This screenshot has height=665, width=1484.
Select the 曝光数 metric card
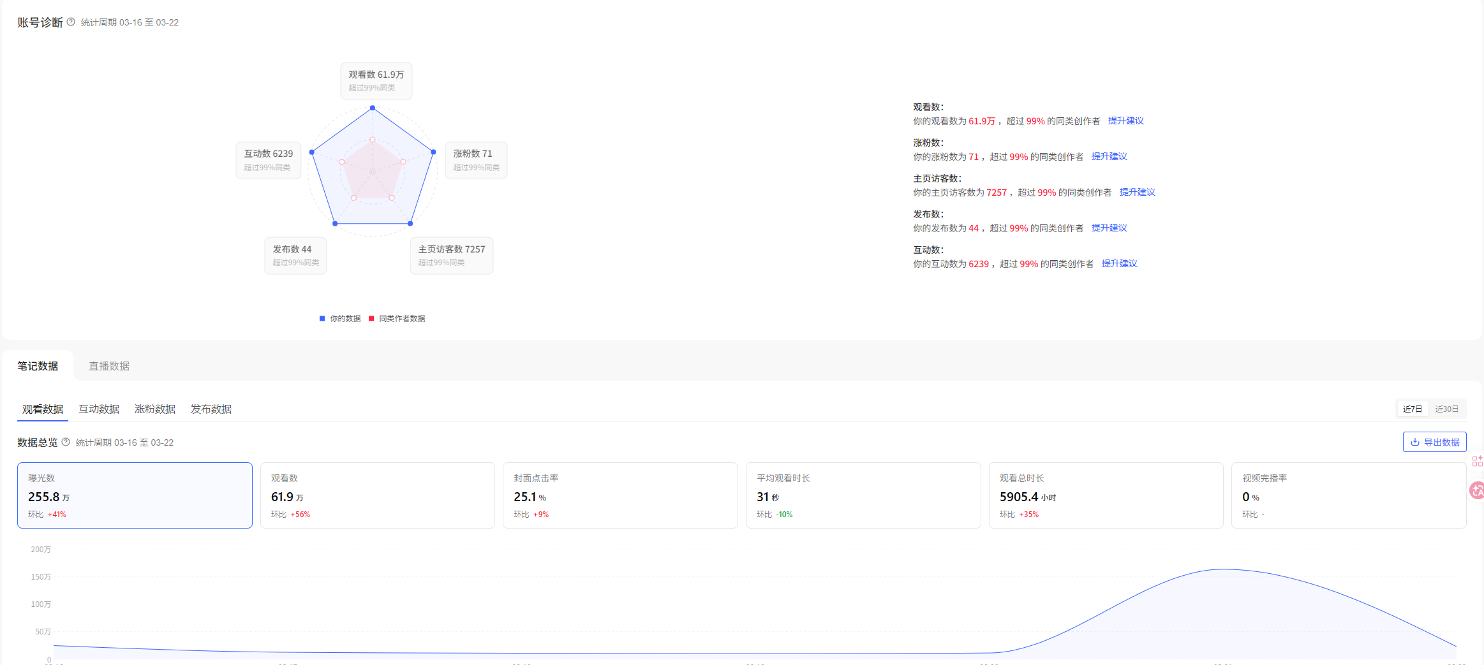coord(135,495)
